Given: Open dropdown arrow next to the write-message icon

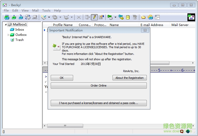Looking at the screenshot, I should click(x=49, y=17).
